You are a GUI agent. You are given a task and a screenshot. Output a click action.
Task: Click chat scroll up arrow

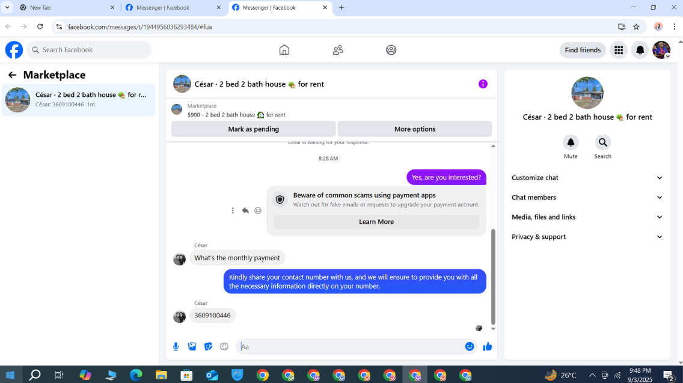(493, 146)
